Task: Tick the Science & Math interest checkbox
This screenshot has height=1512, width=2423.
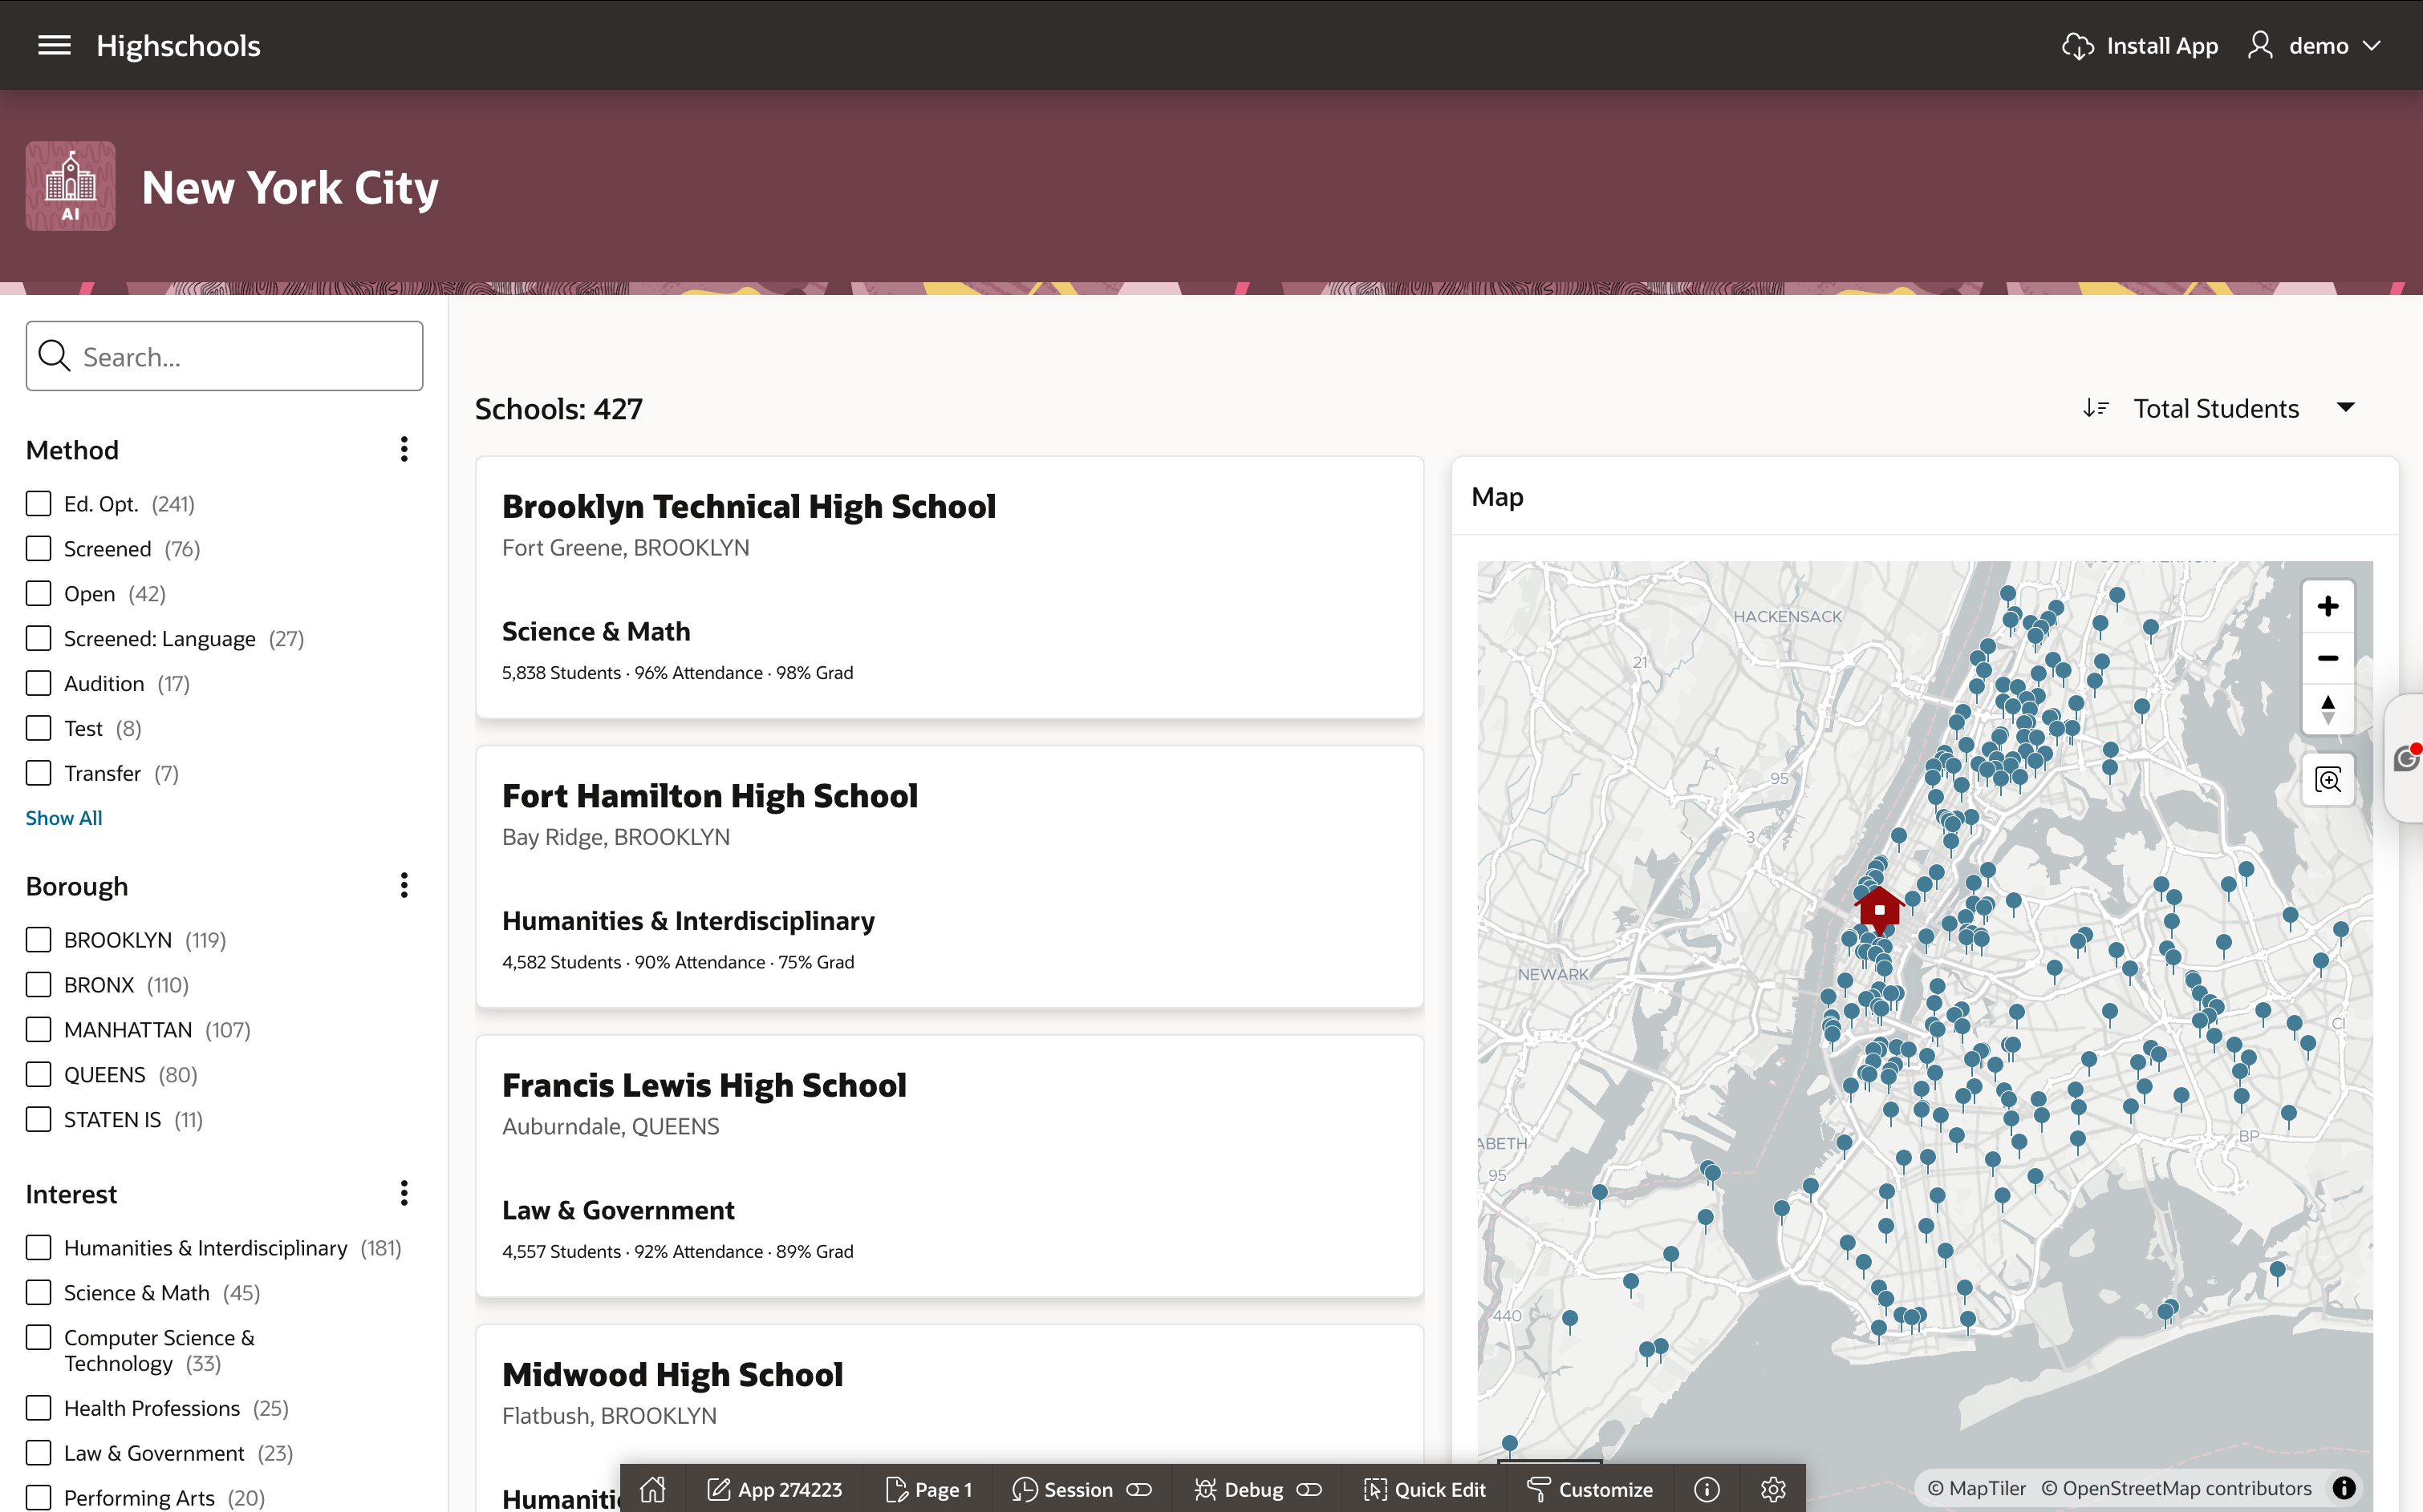Action: pyautogui.click(x=38, y=1293)
